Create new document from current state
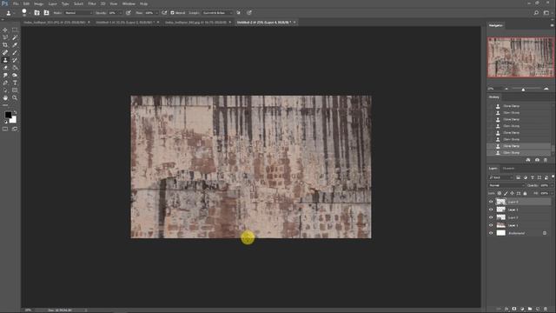Image resolution: width=556 pixels, height=313 pixels. click(528, 160)
